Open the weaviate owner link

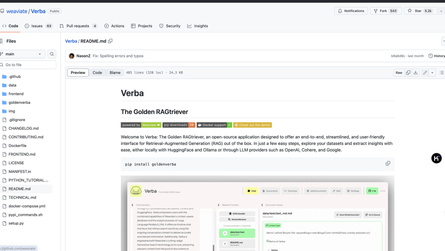pos(16,11)
